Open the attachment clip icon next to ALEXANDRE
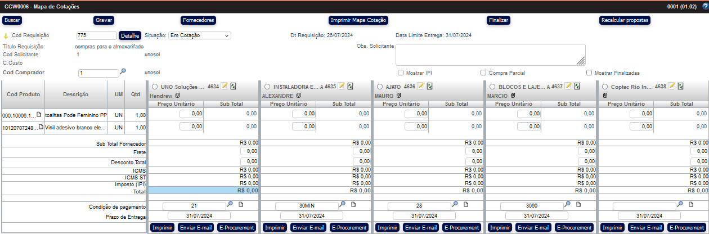The image size is (709, 234). tap(299, 96)
